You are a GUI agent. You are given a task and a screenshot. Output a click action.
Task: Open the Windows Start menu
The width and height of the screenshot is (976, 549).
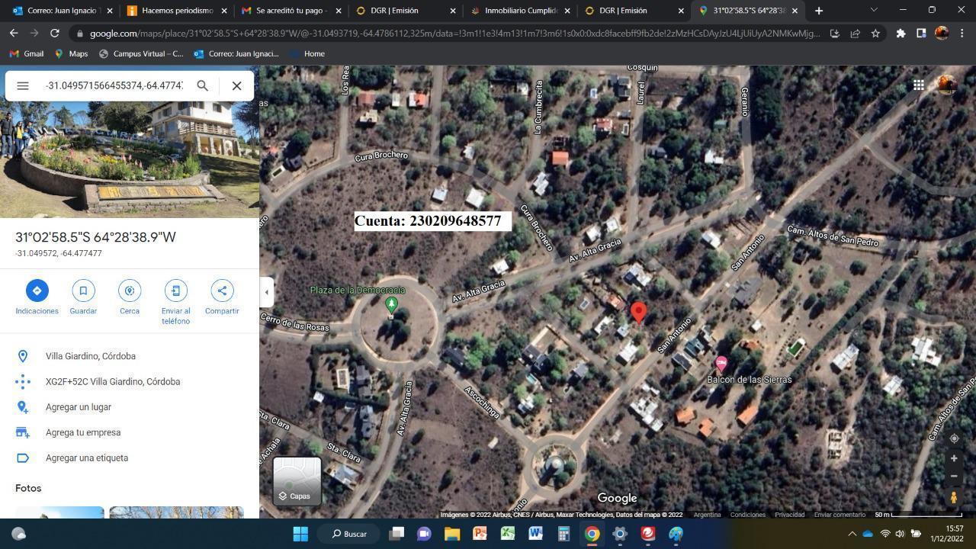(300, 534)
